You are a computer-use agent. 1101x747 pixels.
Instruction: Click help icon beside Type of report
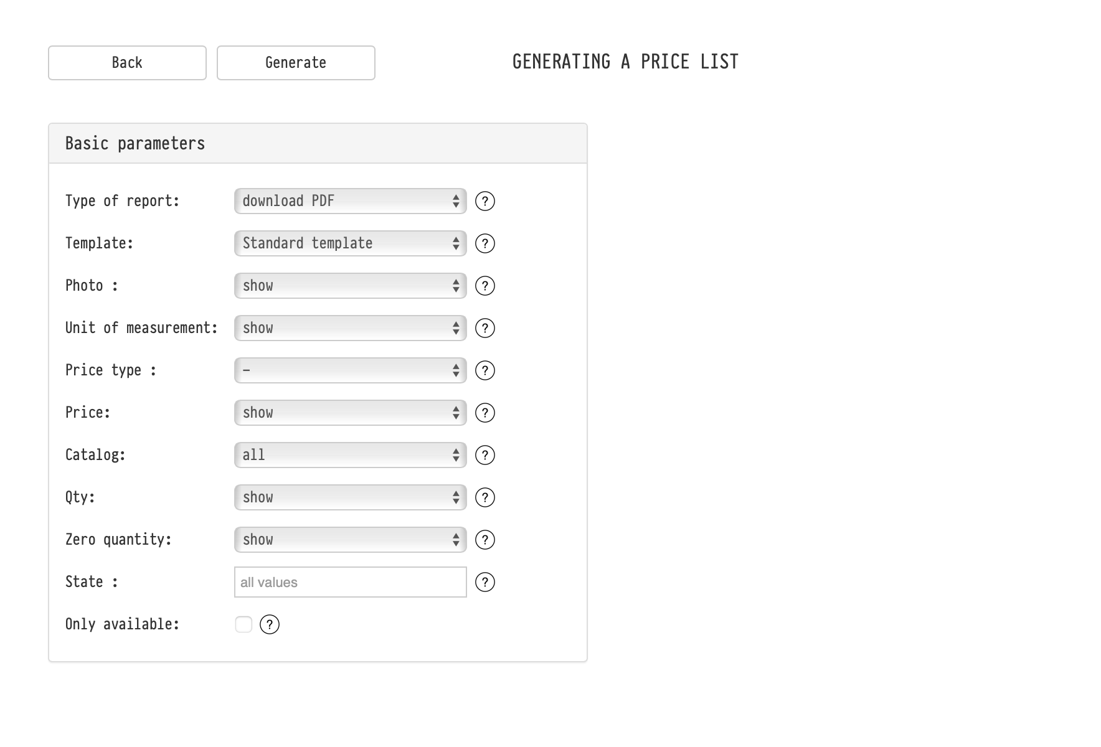coord(485,201)
